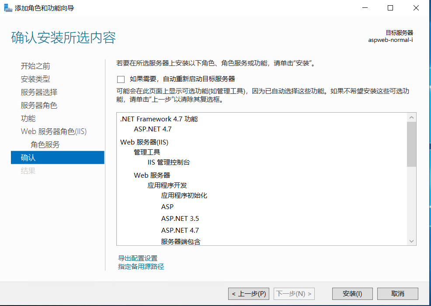Select ASP.NET 4.7 under 应用程序开发
Screen dimensions: 431x306
tap(180, 230)
